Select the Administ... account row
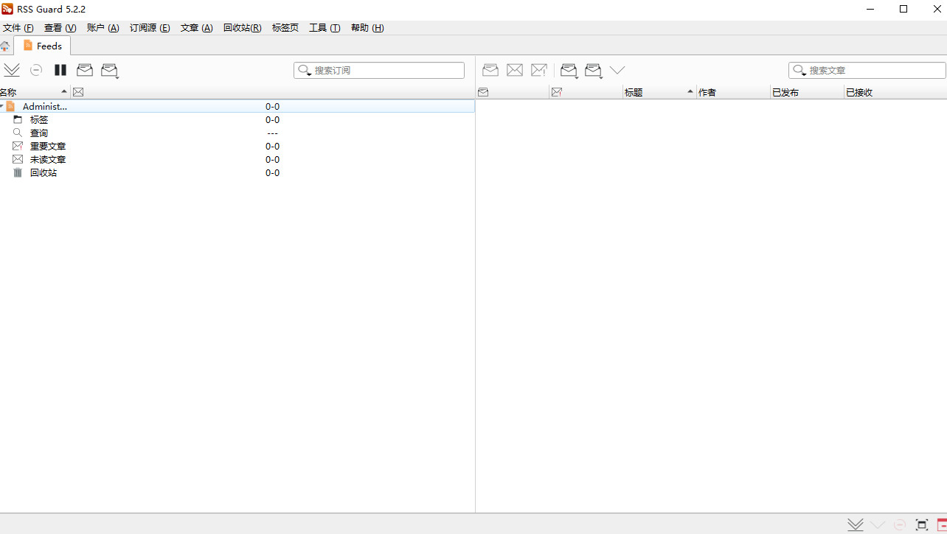947x534 pixels. click(x=237, y=107)
